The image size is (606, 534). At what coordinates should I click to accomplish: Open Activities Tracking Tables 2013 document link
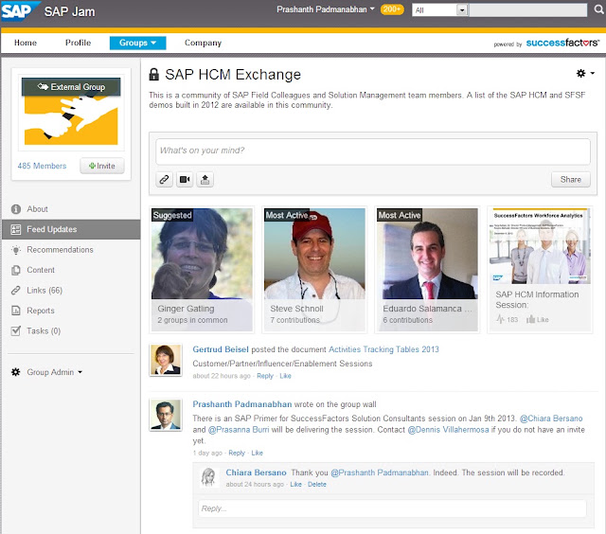[383, 349]
